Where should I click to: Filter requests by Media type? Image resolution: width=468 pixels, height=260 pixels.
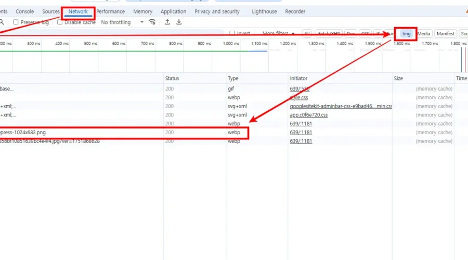(x=423, y=34)
